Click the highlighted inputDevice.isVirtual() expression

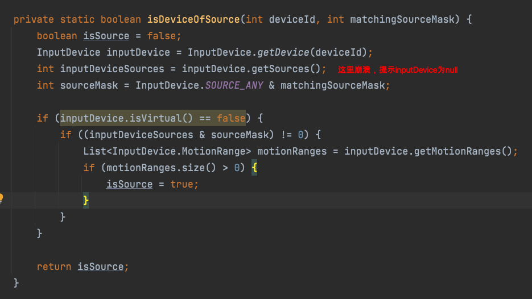click(152, 118)
